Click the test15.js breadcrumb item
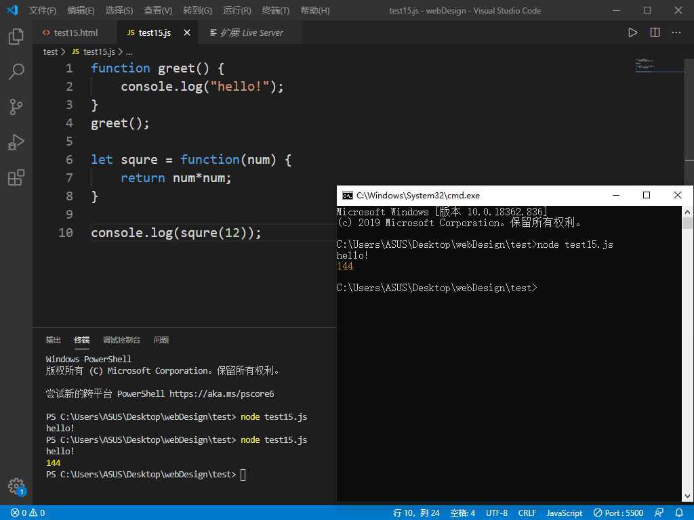Image resolution: width=694 pixels, height=520 pixels. pos(94,51)
